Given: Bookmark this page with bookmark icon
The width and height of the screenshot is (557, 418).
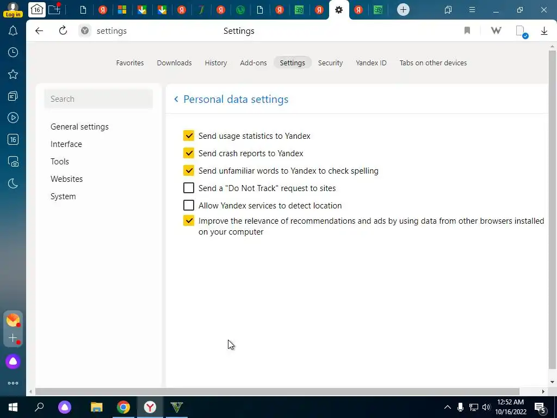Looking at the screenshot, I should pos(467,31).
